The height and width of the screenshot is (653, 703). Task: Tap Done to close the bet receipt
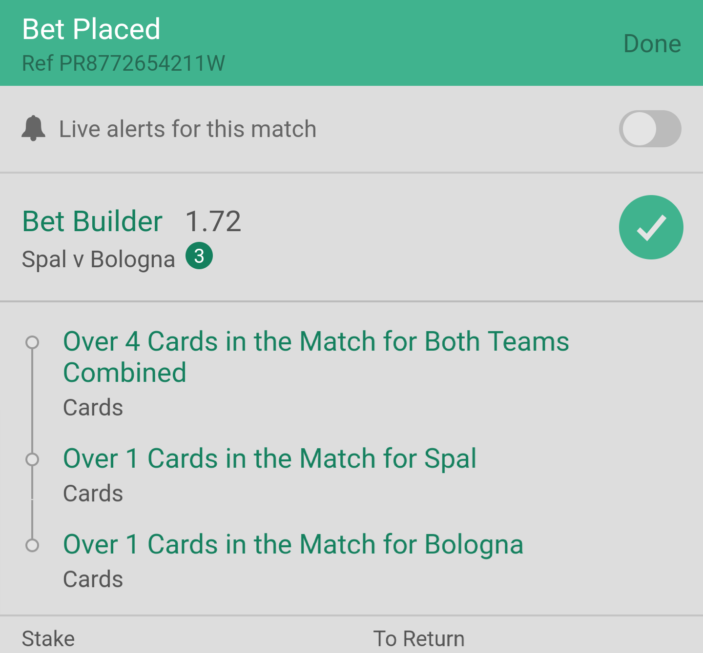pyautogui.click(x=652, y=44)
